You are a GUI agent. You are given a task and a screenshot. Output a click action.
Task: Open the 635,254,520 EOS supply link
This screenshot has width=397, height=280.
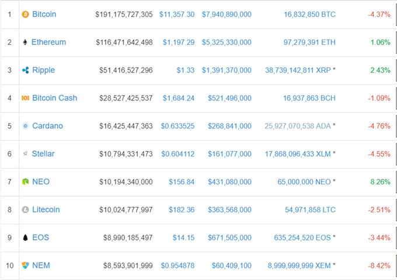(x=302, y=237)
